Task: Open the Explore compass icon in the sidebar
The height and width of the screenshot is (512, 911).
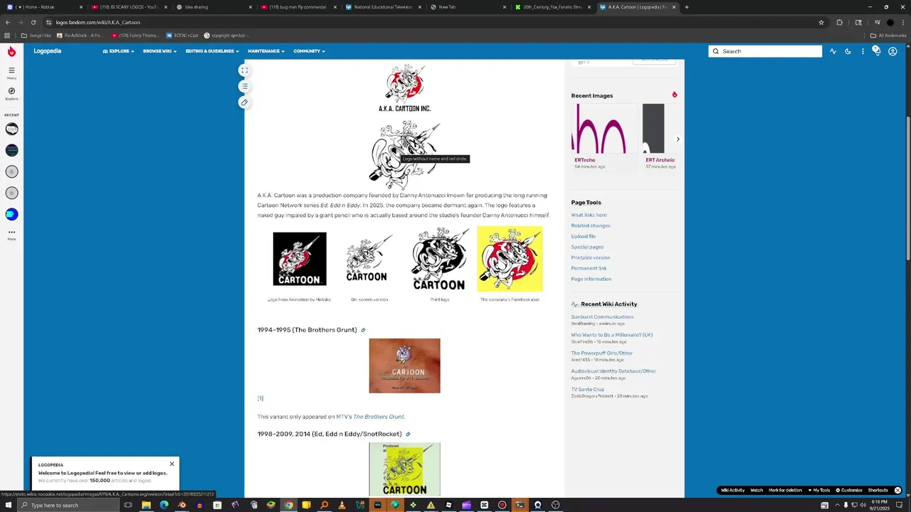Action: coord(11,93)
